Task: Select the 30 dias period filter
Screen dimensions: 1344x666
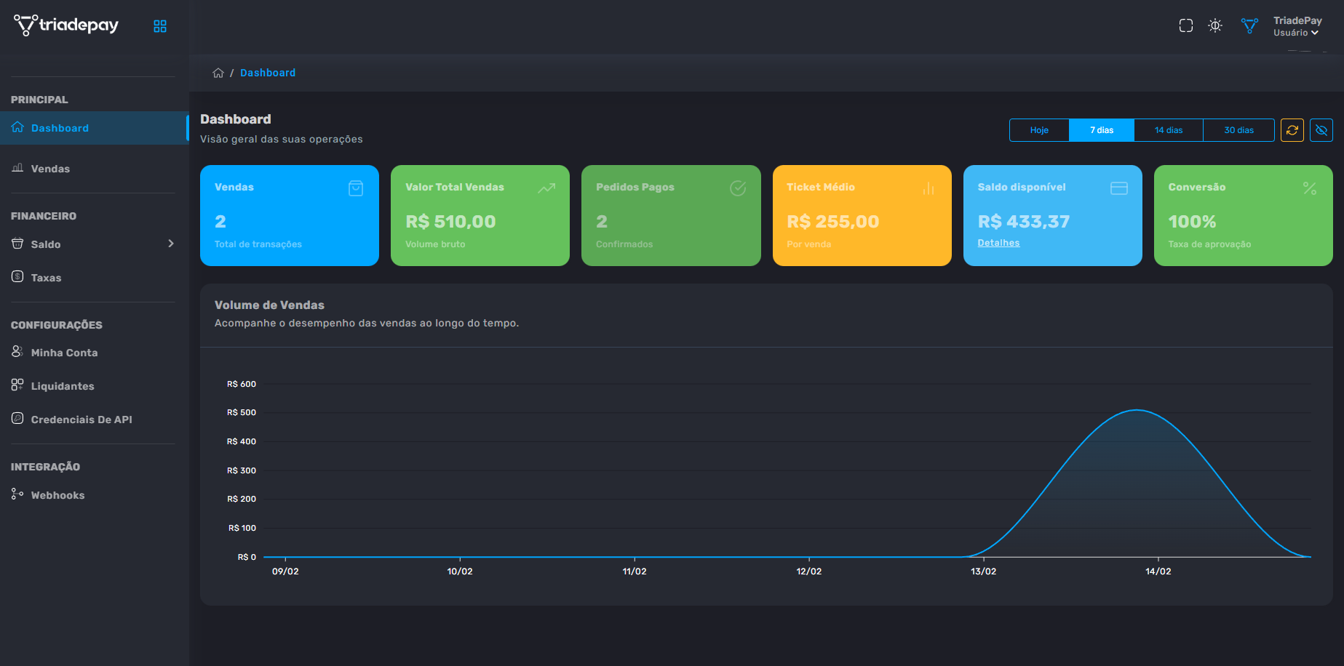Action: pyautogui.click(x=1238, y=129)
